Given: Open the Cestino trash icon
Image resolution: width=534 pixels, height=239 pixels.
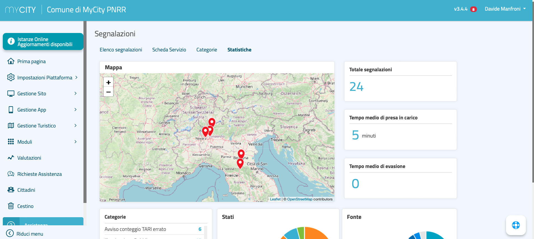Looking at the screenshot, I should 11,206.
